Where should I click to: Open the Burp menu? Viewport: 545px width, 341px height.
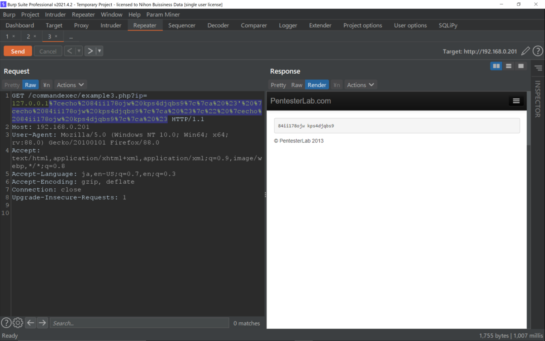tap(9, 15)
